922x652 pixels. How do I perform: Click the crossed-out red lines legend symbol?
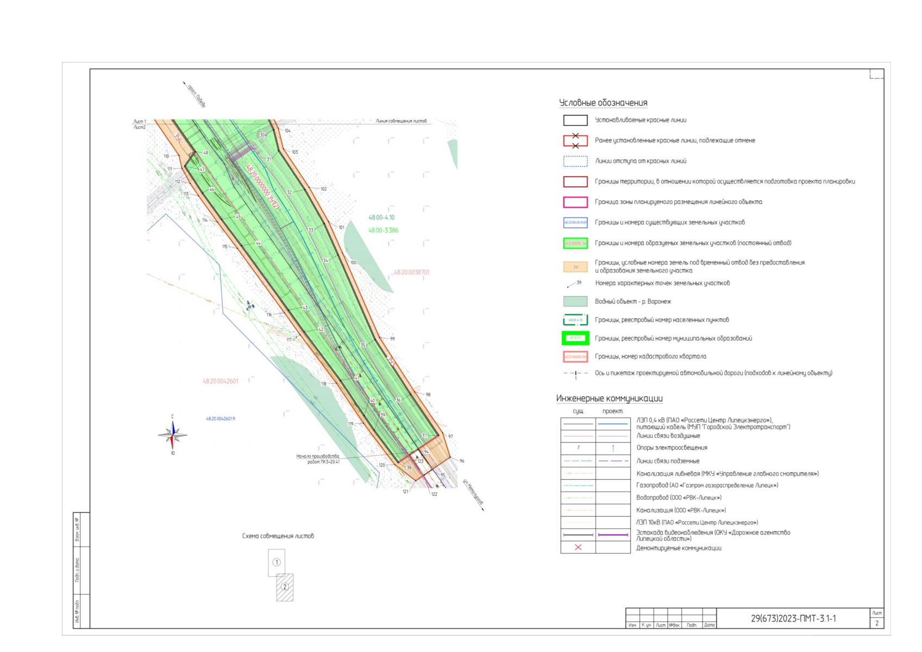coord(575,141)
